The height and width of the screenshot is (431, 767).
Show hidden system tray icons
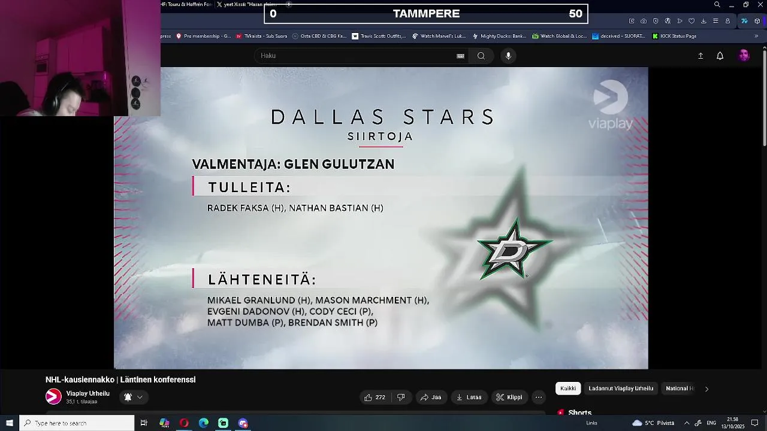(x=687, y=423)
